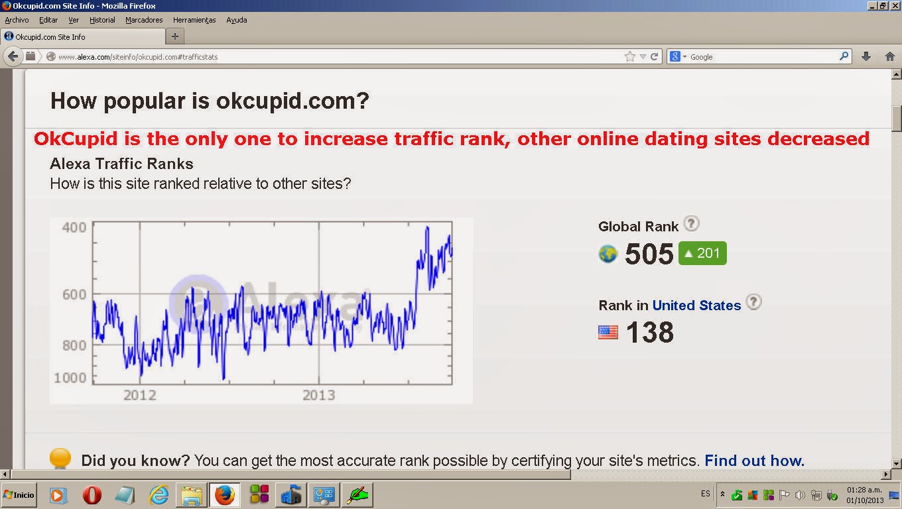
Task: Click the Alexa traffic rank graph
Action: [x=261, y=310]
